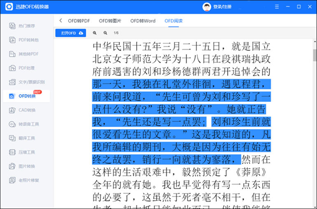Click the highlighted line starting 我所编辑的期刊

182,147
